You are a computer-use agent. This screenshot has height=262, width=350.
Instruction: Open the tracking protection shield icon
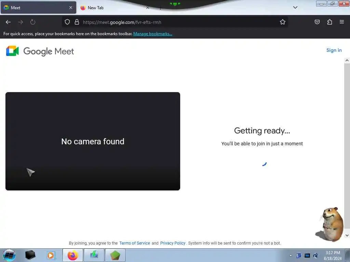click(67, 22)
